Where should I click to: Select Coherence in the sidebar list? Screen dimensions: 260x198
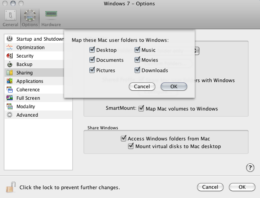click(35, 89)
